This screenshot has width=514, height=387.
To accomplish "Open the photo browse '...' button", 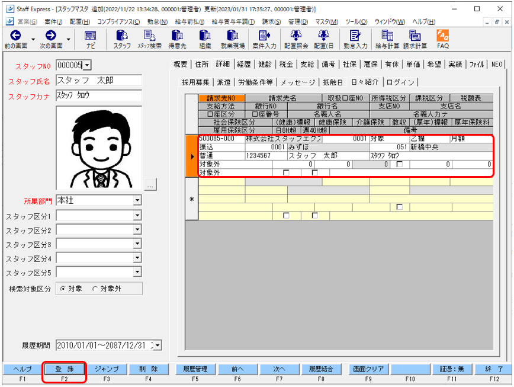I will [x=150, y=185].
